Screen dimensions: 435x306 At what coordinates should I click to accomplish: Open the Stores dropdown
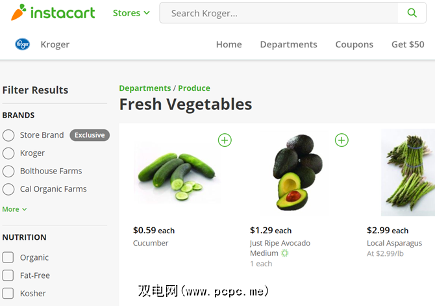[131, 13]
